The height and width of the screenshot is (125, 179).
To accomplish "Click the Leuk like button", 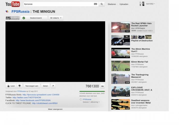I will coord(11,86).
